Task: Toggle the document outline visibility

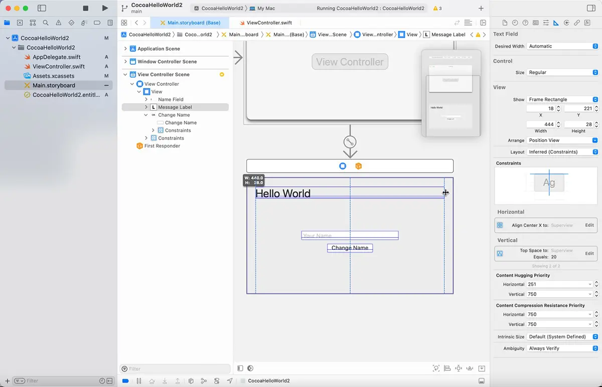Action: pos(240,368)
